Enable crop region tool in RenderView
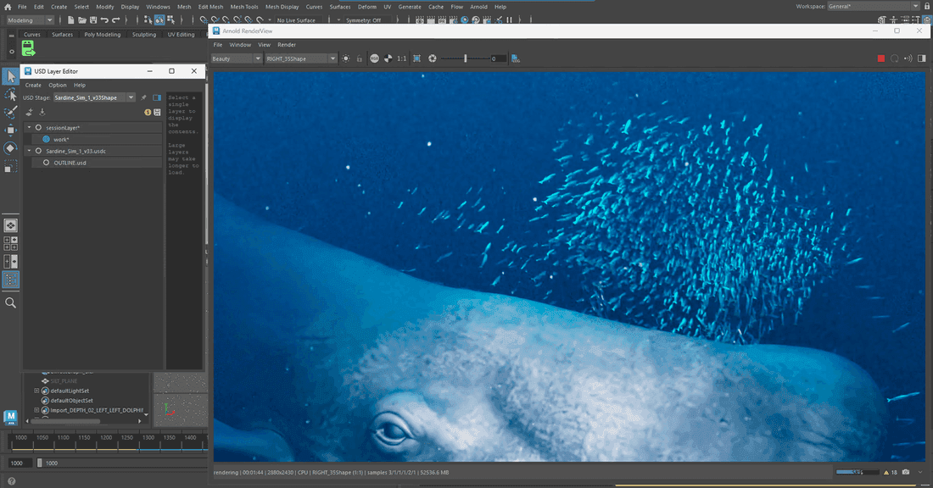Viewport: 933px width, 488px height. click(416, 58)
